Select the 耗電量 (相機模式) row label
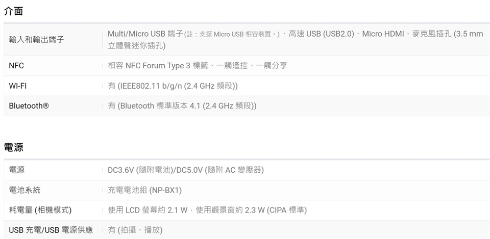This screenshot has width=490, height=239. pos(40,210)
